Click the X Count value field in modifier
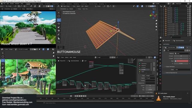Image resolution: width=192 pixels, height=108 pixels. (181, 56)
